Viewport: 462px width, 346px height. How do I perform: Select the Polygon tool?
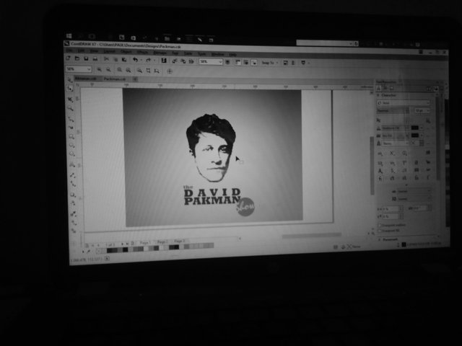pos(72,154)
